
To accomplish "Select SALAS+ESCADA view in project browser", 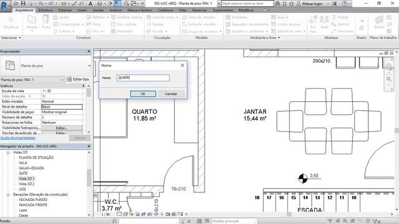I will point(31,168).
